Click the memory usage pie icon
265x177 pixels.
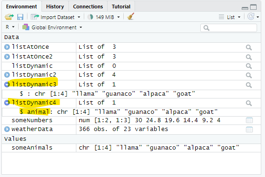90,17
